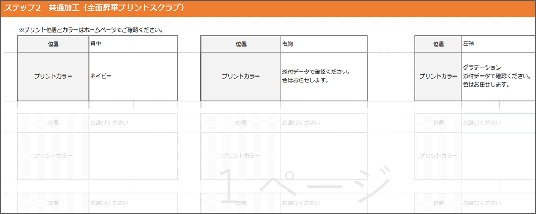The image size is (536, 214).
Task: Select the 背中 position cell
Action: [133, 44]
